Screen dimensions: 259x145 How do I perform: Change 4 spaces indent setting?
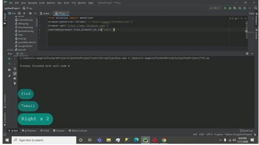click(219, 134)
